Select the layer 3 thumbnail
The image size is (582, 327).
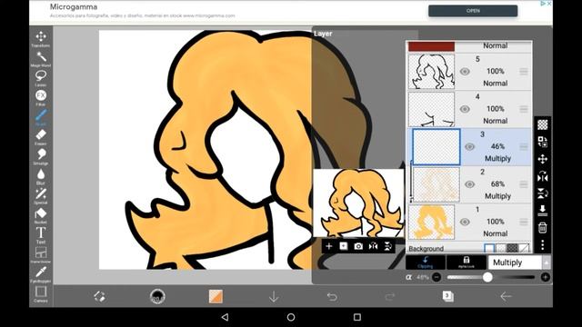pyautogui.click(x=436, y=147)
